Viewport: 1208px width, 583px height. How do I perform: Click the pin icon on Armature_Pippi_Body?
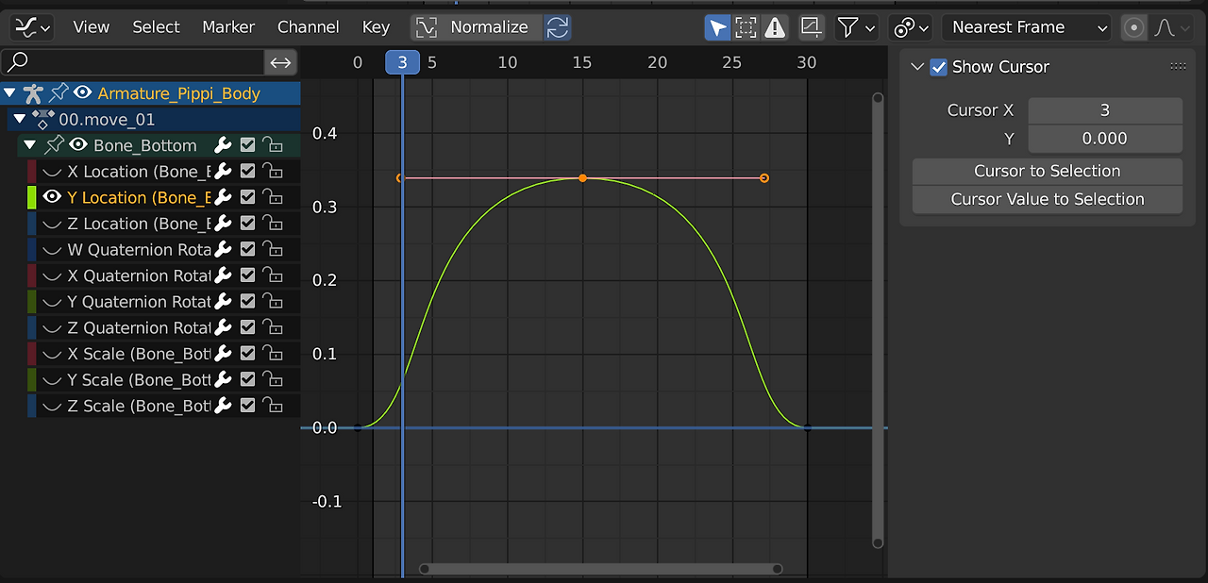59,92
